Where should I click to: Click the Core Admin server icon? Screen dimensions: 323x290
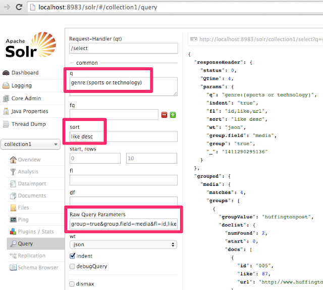[x=6, y=99]
